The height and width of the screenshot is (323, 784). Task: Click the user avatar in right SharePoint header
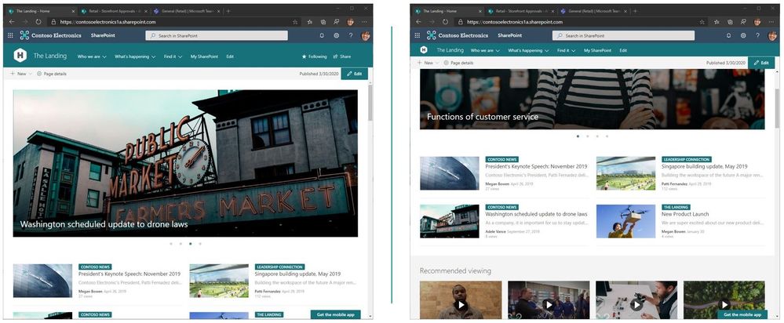point(772,35)
